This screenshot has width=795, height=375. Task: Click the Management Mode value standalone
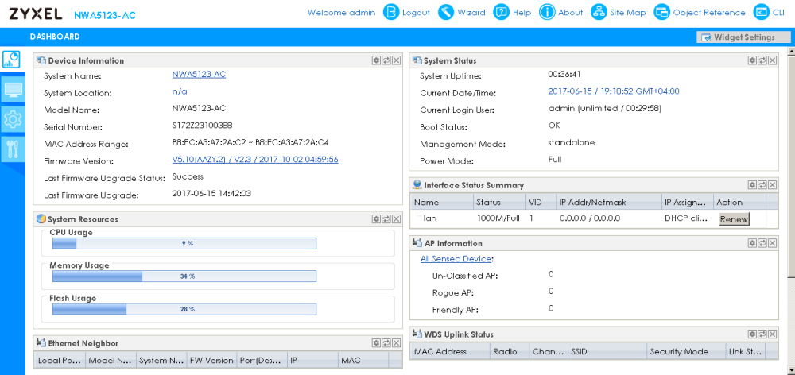[572, 142]
